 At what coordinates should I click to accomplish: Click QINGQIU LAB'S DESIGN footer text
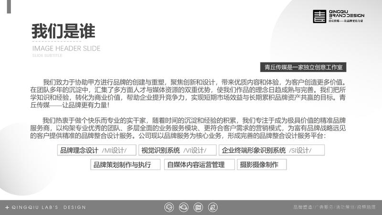(x=49, y=207)
